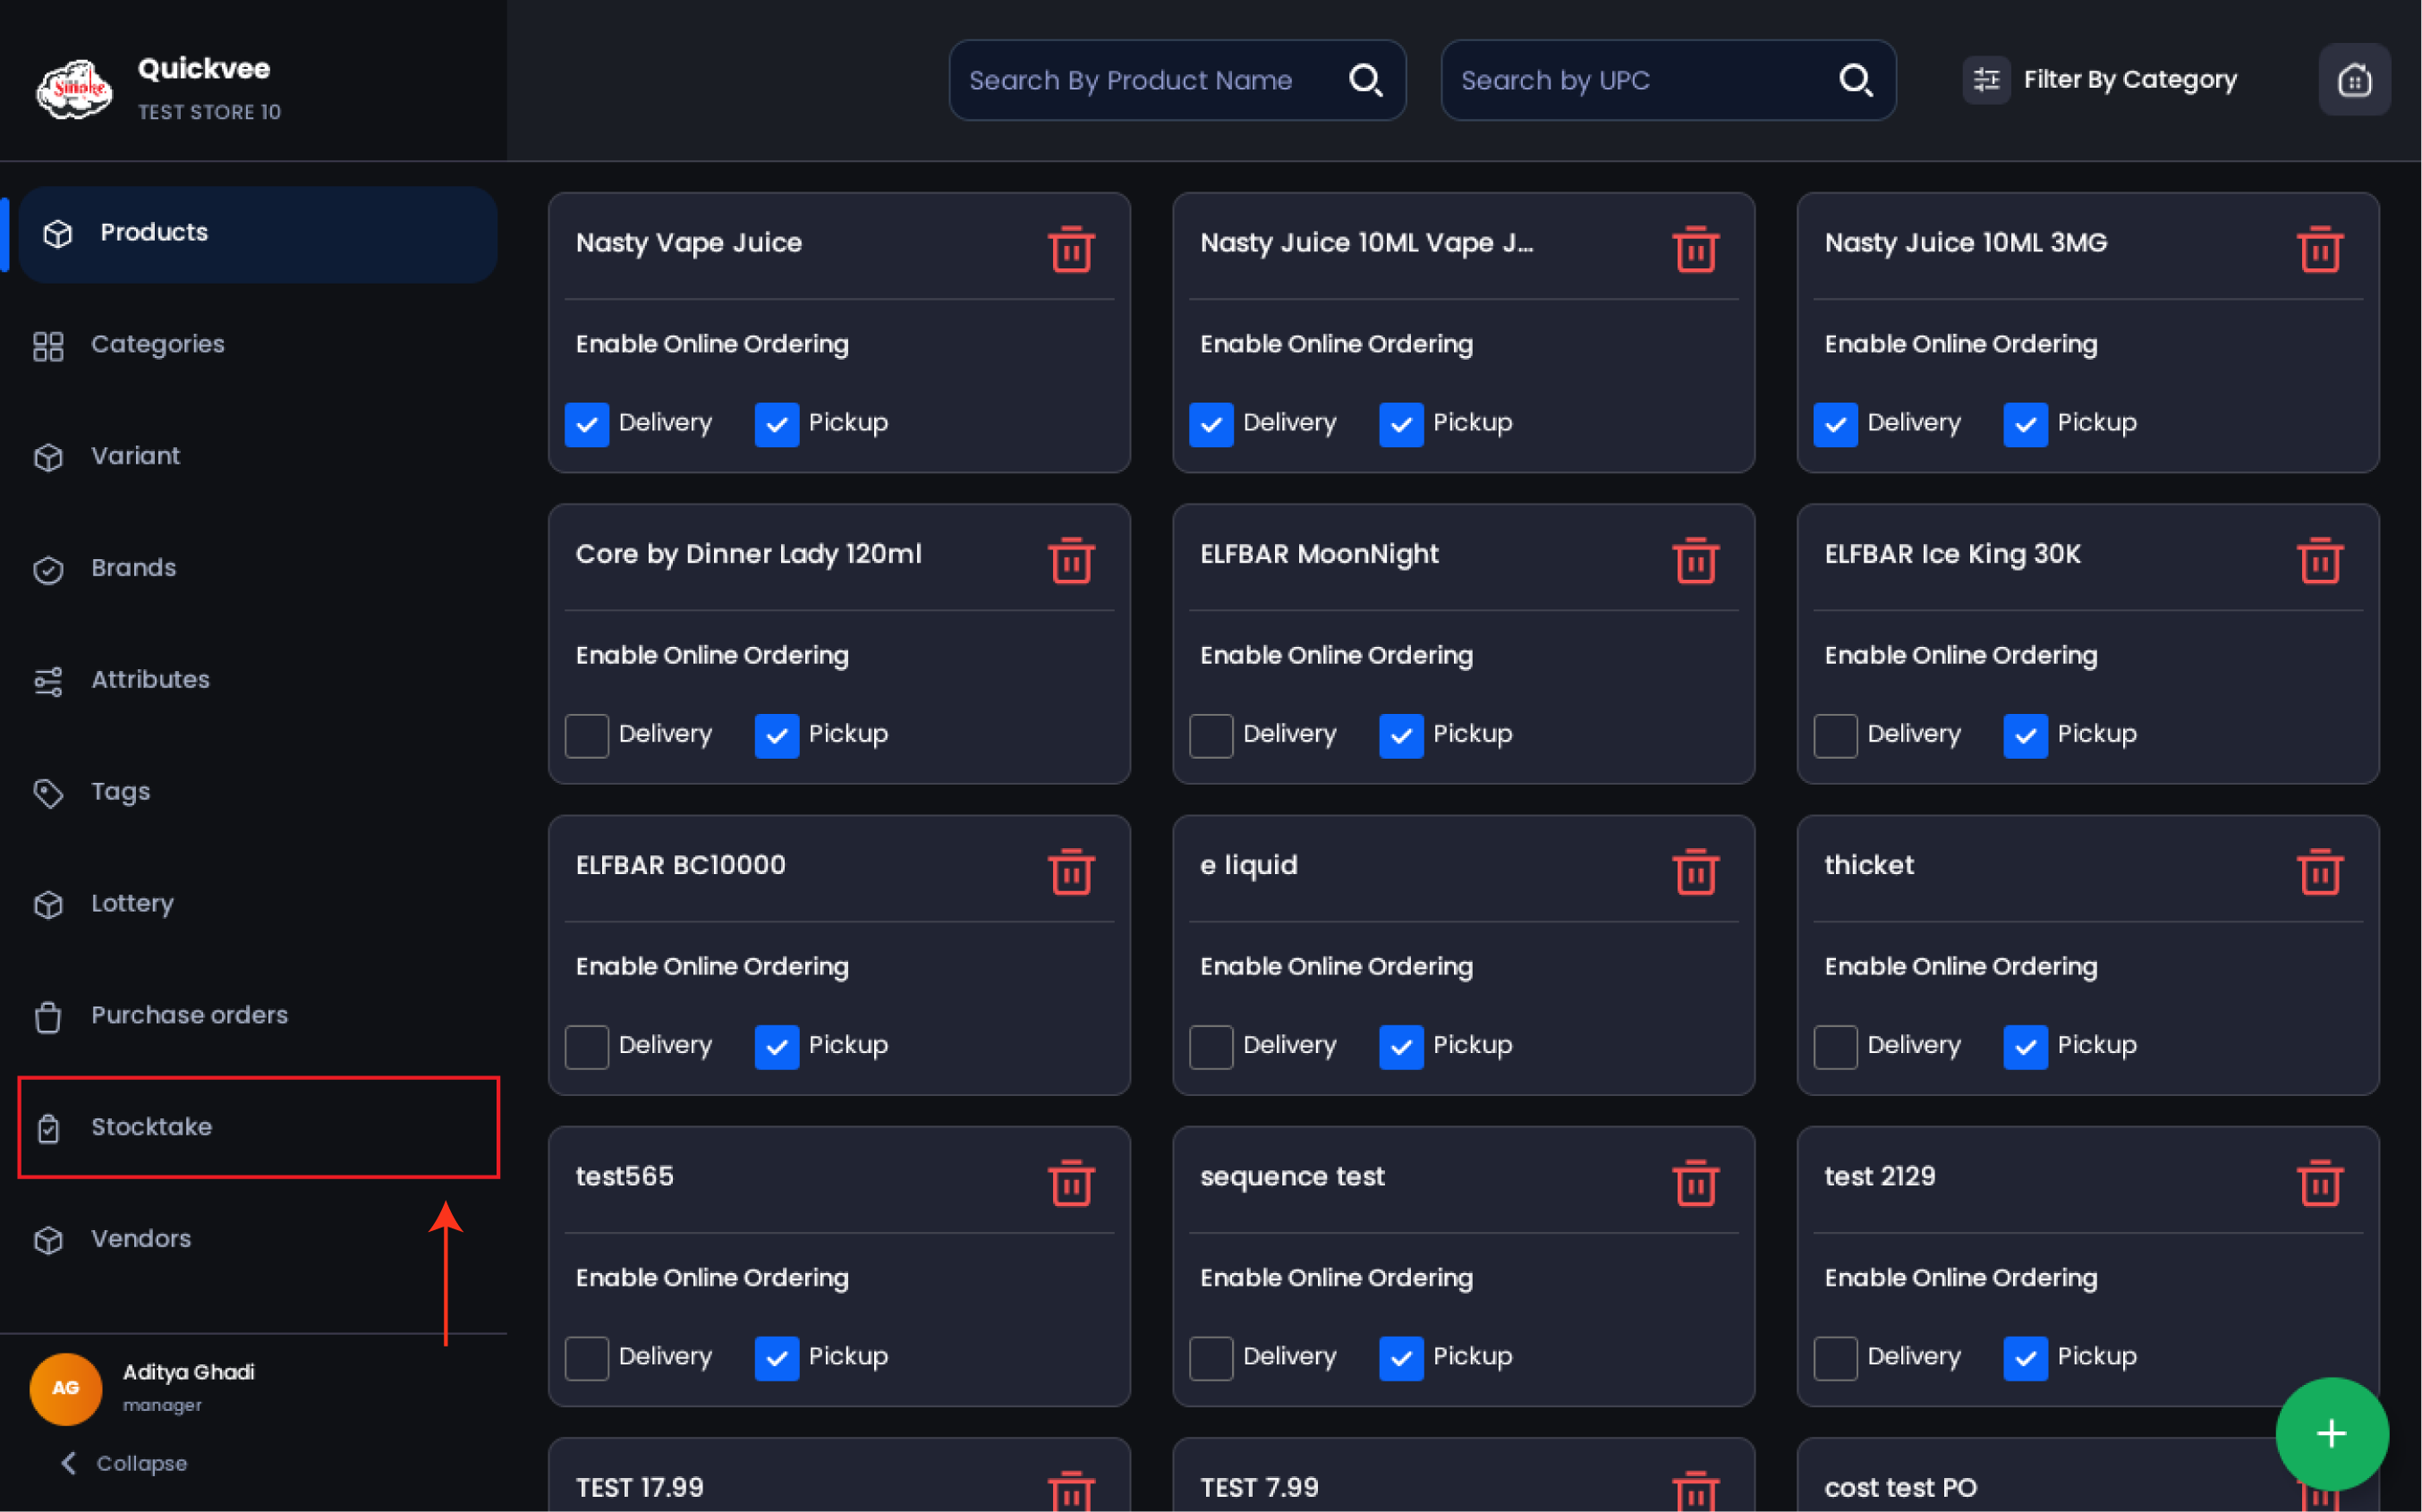Click the product name search magnifier
Viewport: 2422px width, 1512px height.
1366,80
